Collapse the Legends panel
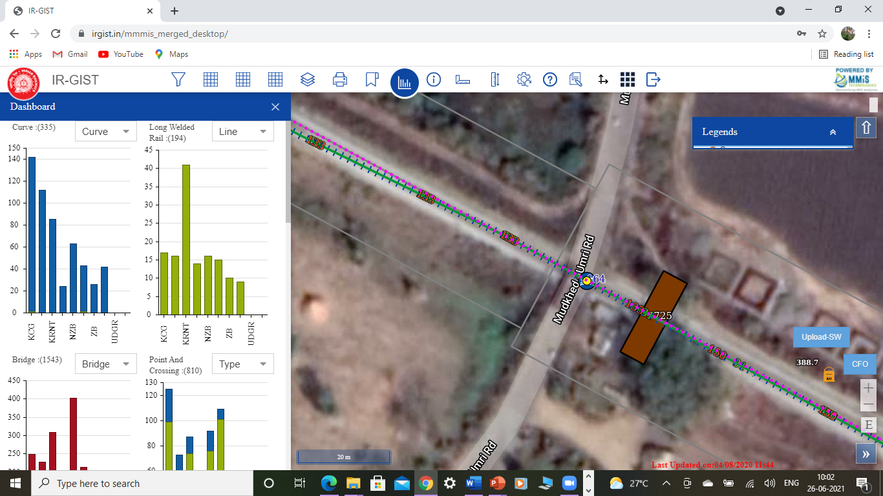 [x=832, y=131]
